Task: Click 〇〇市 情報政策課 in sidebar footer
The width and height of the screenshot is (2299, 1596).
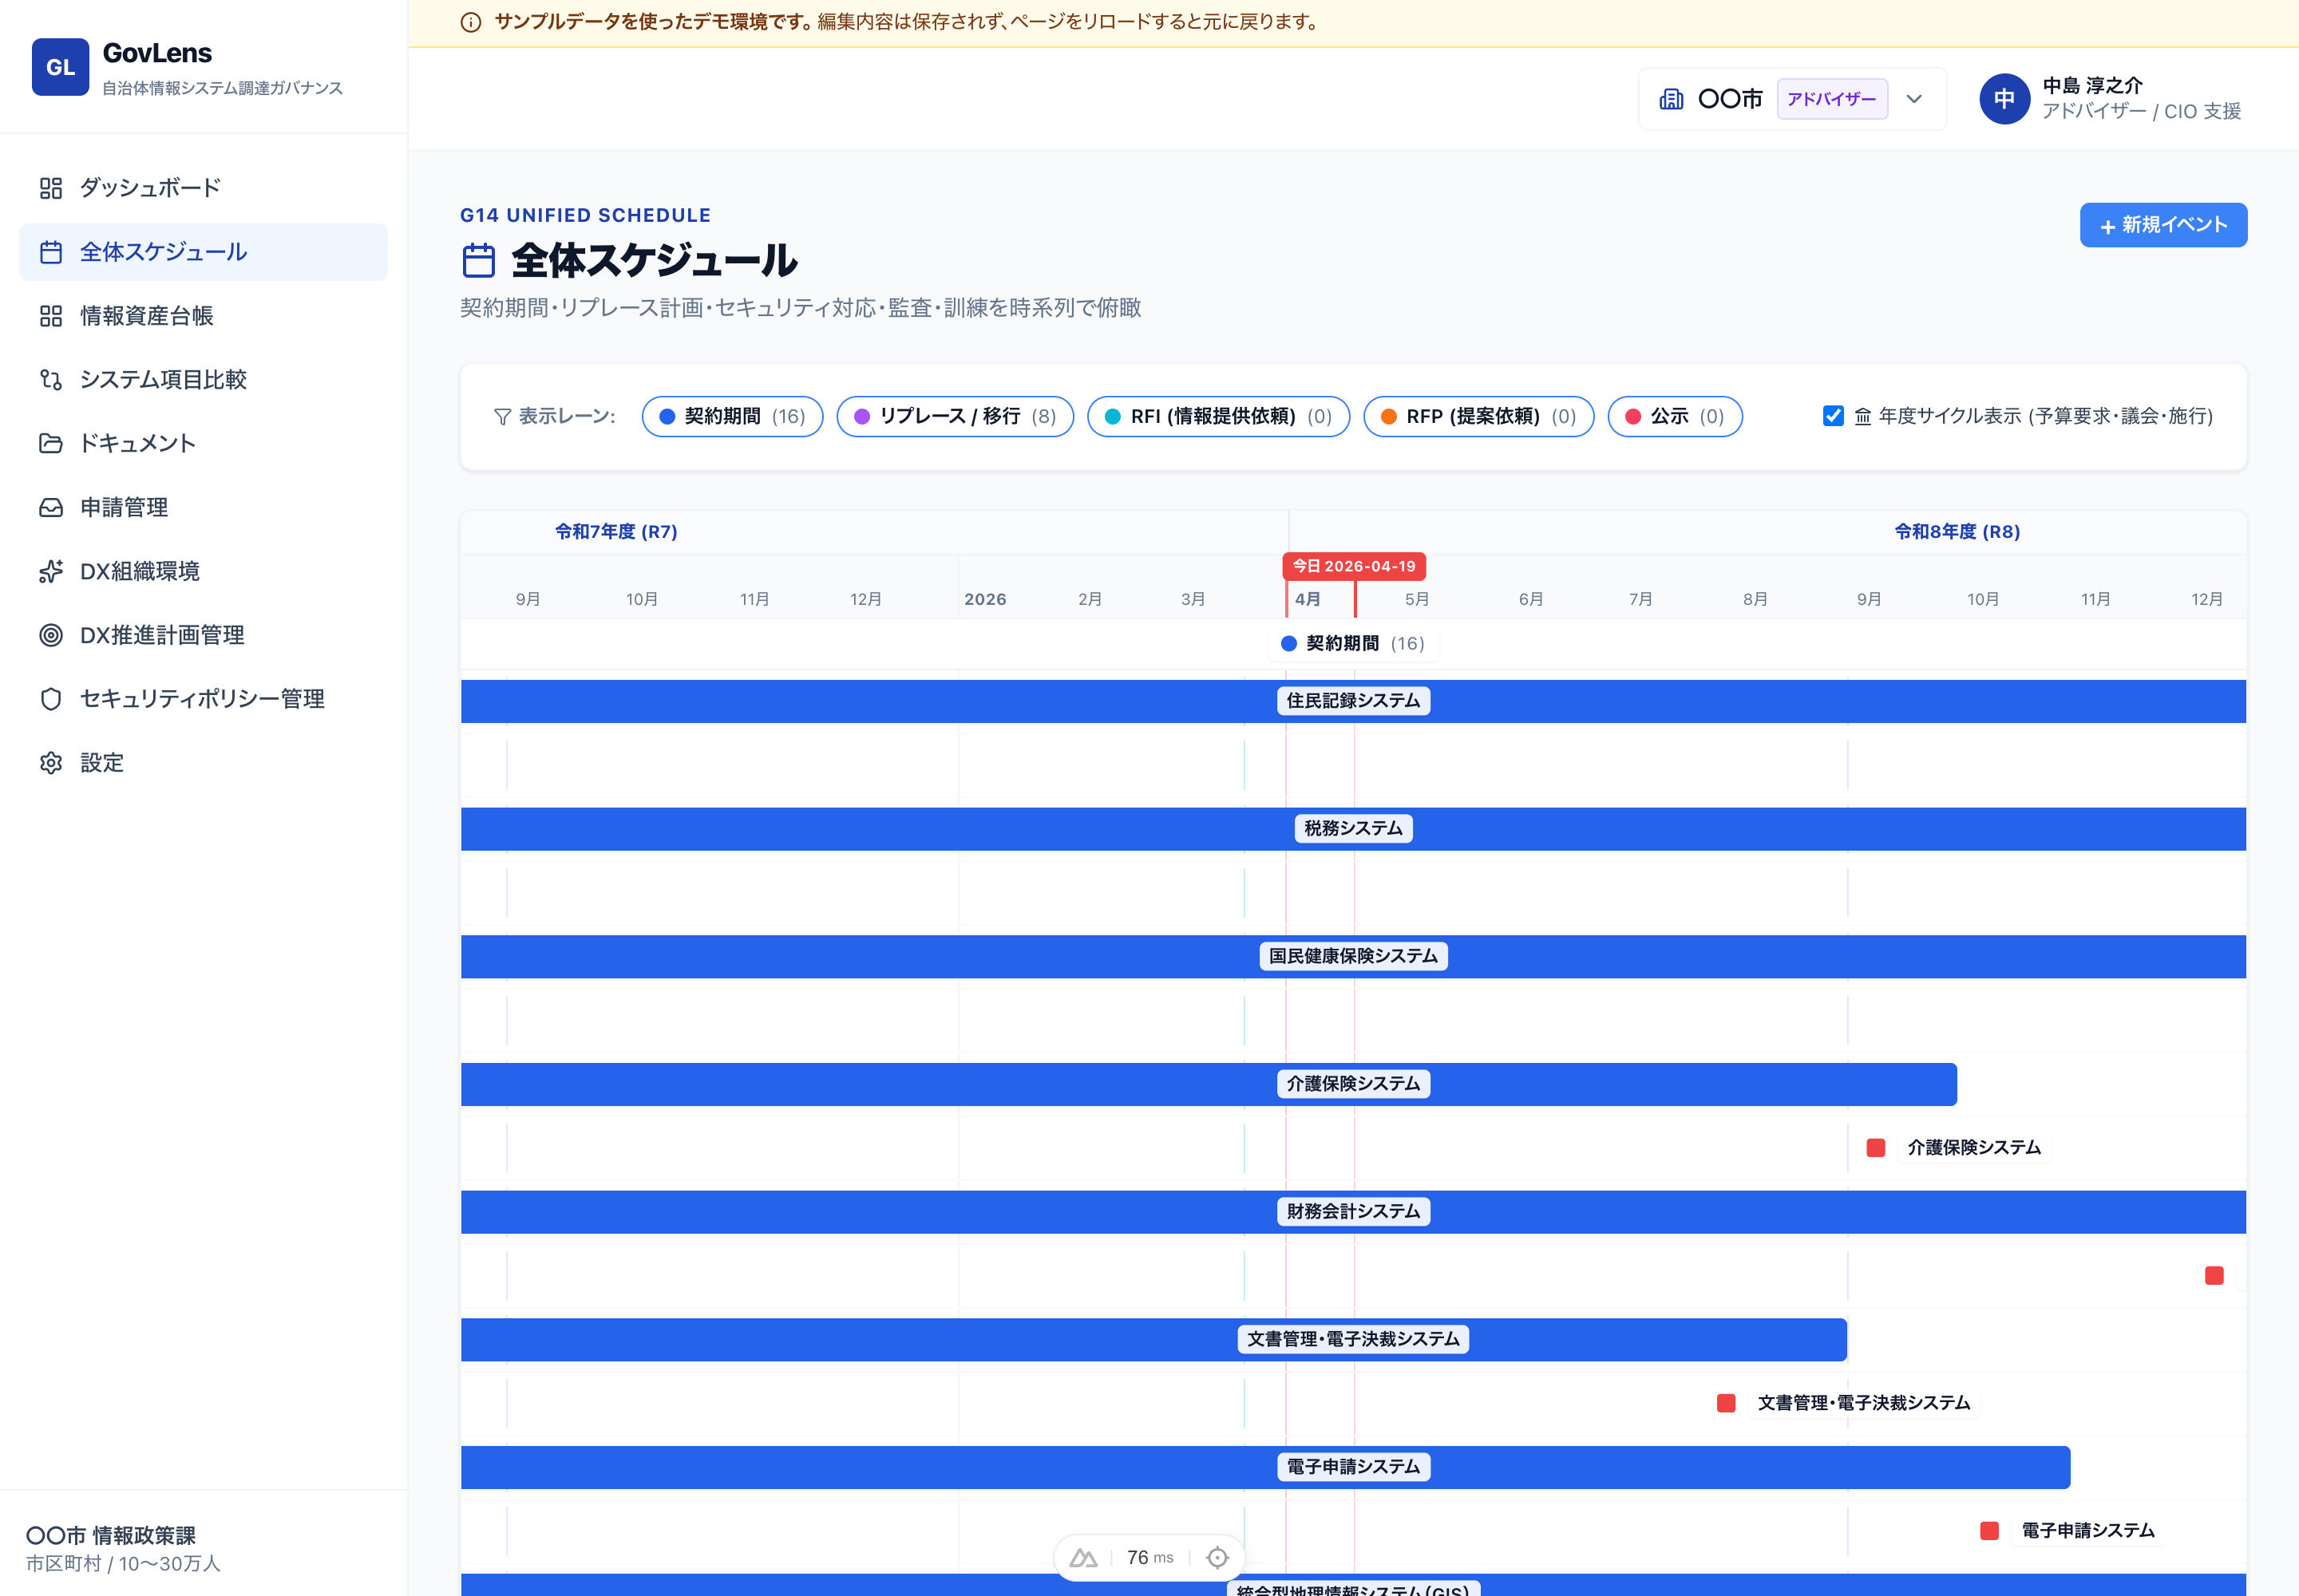Action: [111, 1535]
